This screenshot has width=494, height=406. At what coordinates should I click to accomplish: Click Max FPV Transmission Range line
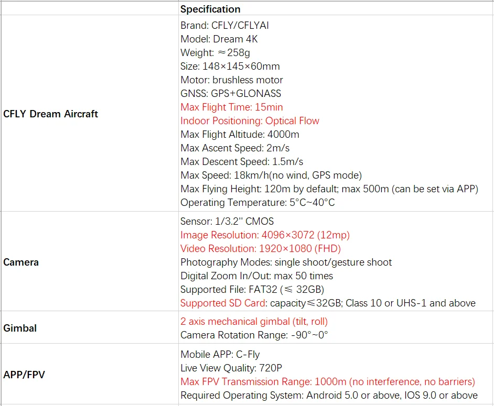pos(328,381)
